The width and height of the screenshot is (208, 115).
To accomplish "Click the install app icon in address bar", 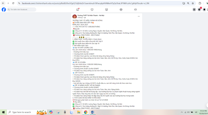I will click(184, 3).
